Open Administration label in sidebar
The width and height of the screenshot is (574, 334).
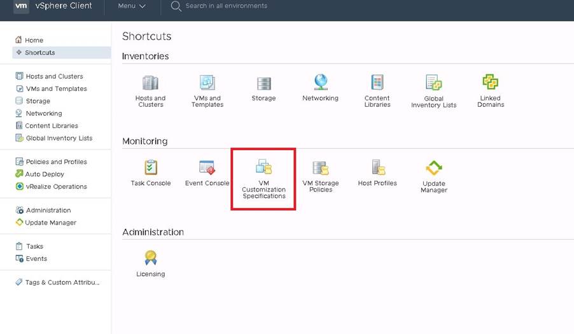tap(48, 211)
